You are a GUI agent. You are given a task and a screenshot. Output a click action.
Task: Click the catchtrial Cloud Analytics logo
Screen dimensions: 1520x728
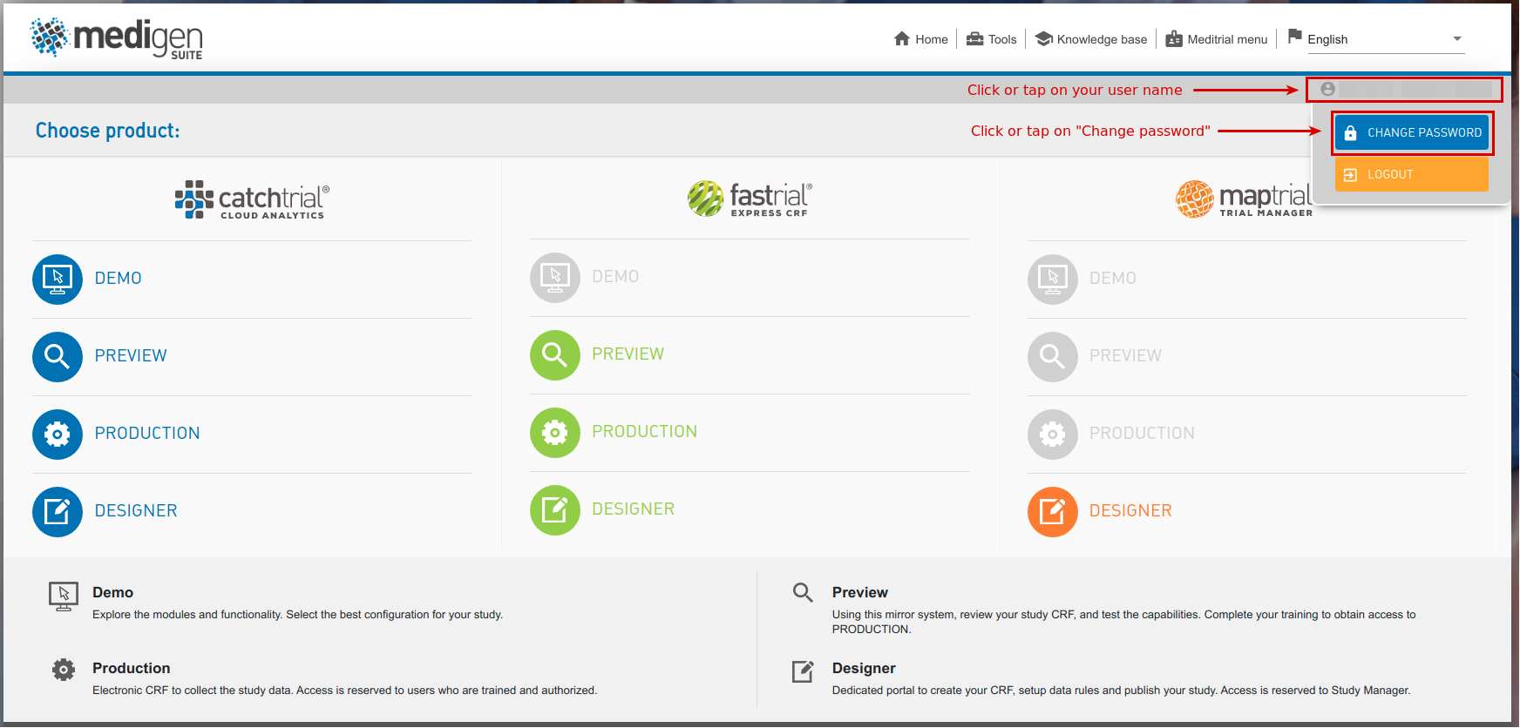[252, 199]
